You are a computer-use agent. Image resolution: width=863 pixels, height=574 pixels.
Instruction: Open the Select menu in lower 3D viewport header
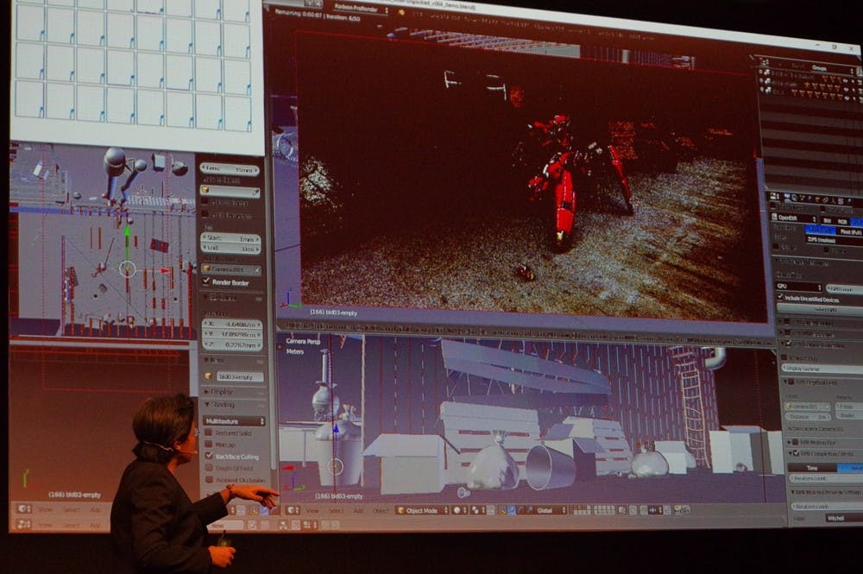(336, 511)
